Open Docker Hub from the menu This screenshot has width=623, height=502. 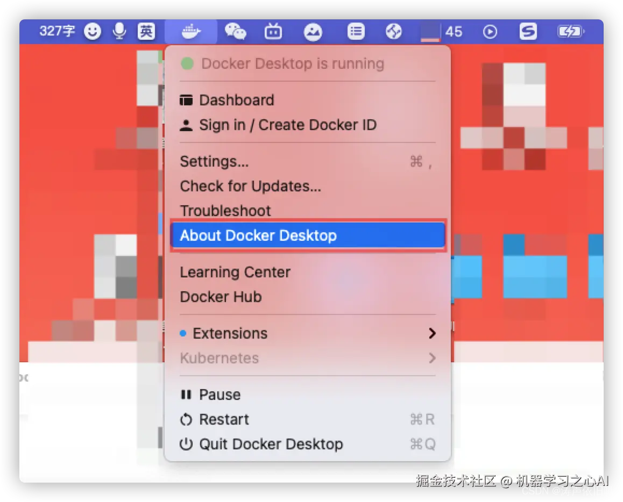tap(308, 297)
